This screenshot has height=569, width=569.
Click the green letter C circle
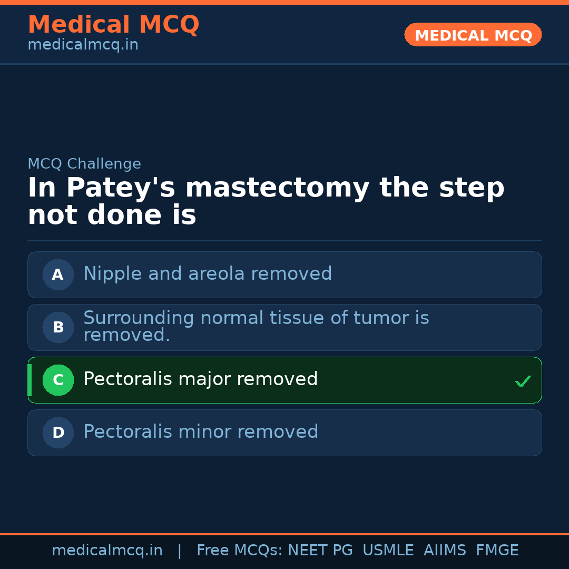58,380
